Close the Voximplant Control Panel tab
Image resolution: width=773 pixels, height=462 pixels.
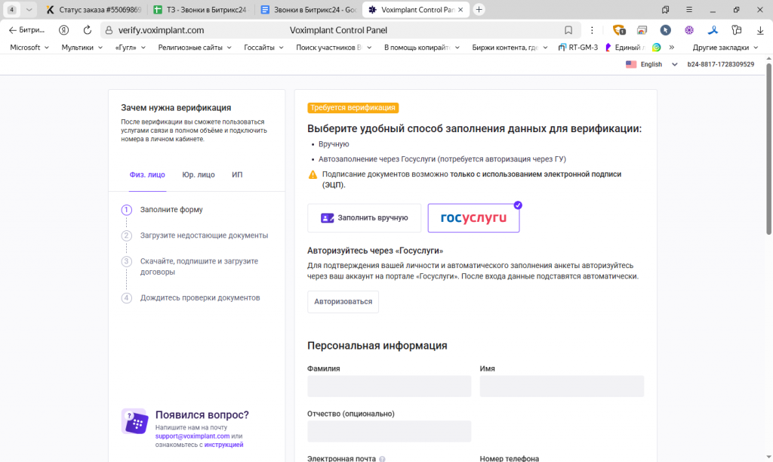coord(460,9)
